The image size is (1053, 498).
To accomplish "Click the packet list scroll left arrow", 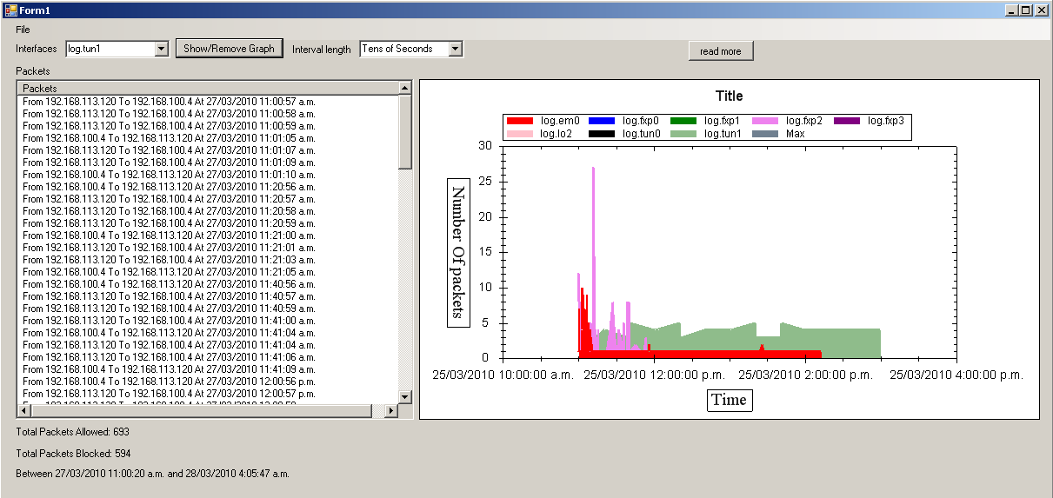I will pyautogui.click(x=24, y=410).
